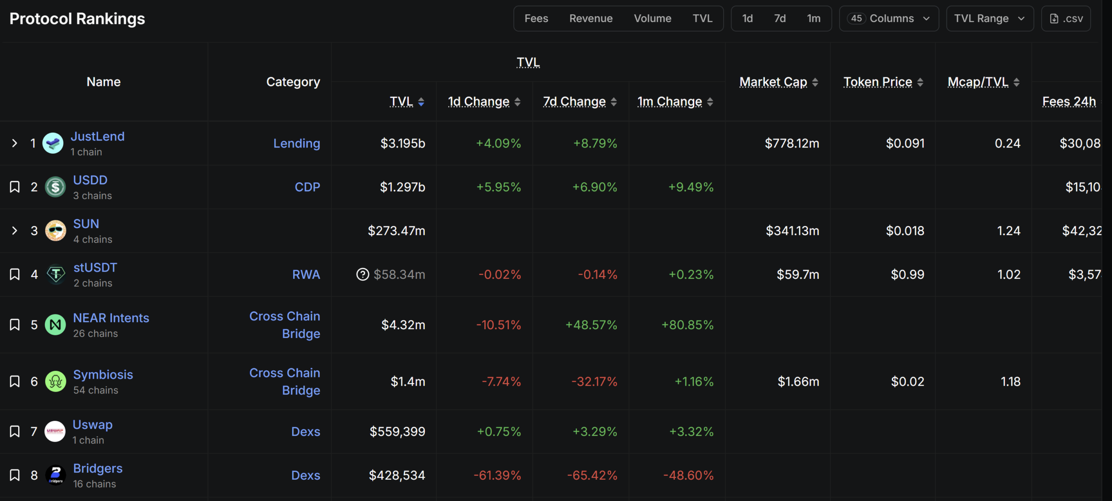The image size is (1112, 501).
Task: Click Uswap TVL value $559,399
Action: click(397, 432)
